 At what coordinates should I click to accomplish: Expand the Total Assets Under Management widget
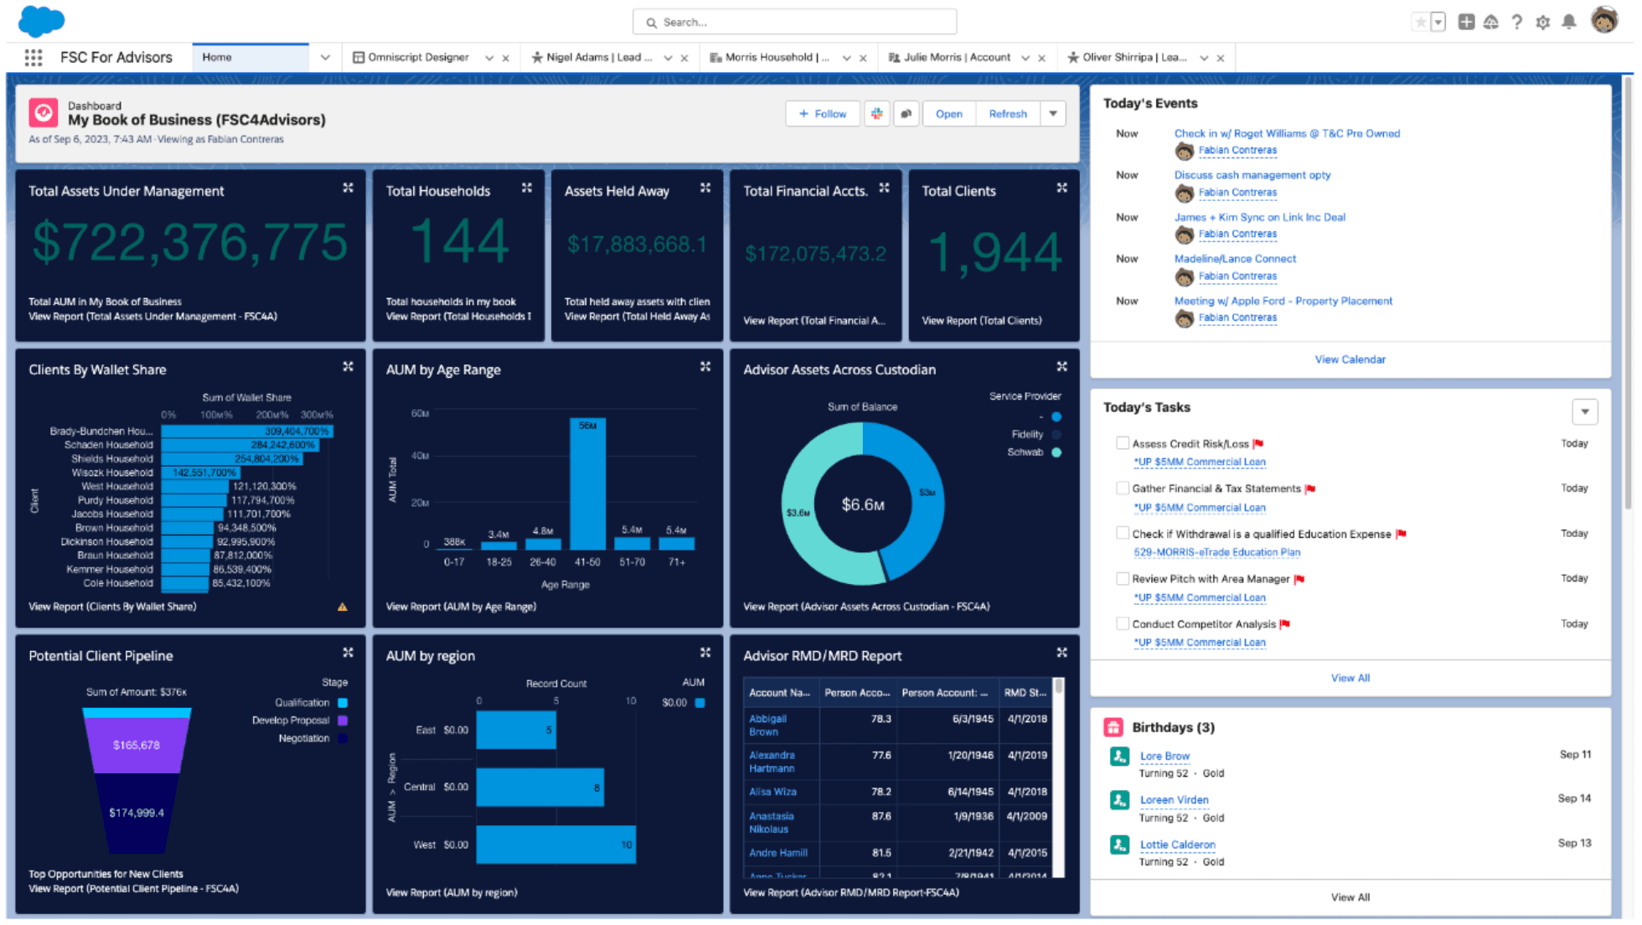[348, 189]
